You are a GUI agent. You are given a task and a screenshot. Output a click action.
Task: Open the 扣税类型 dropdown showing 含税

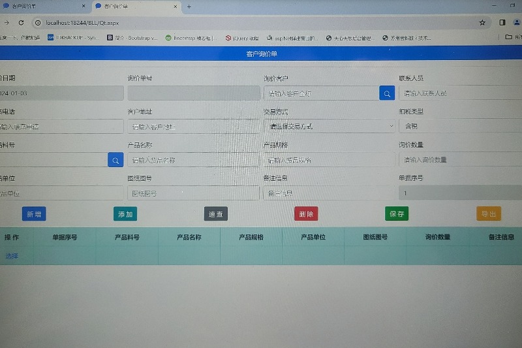tap(460, 126)
